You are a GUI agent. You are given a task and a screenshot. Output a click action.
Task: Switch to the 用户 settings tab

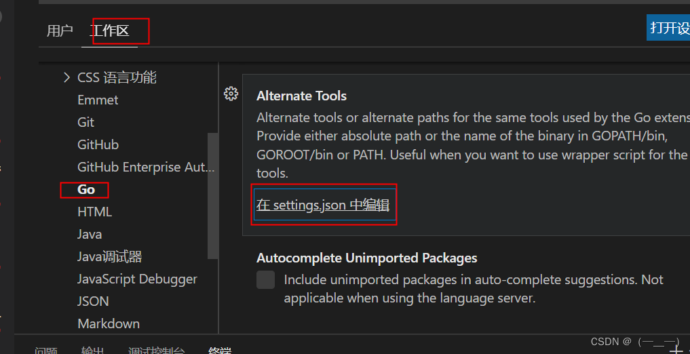60,31
